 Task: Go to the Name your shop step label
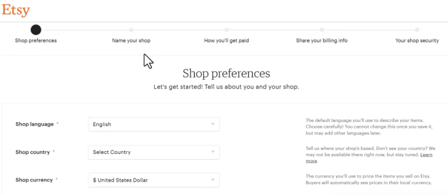pos(131,41)
